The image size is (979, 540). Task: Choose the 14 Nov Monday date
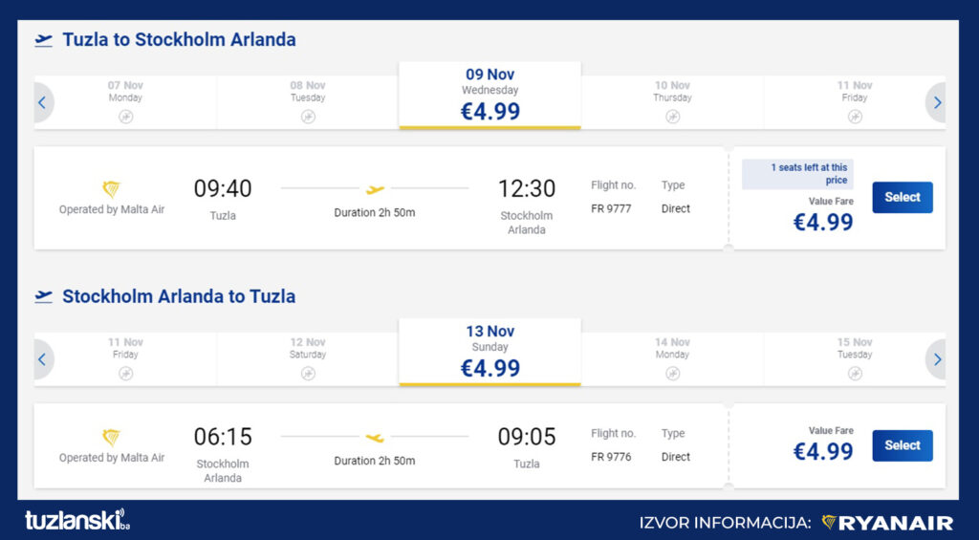pyautogui.click(x=672, y=359)
